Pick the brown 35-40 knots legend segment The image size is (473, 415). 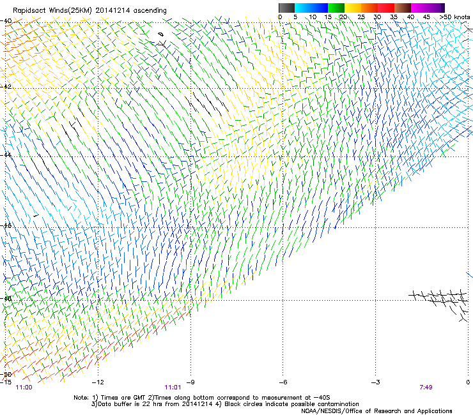403,8
